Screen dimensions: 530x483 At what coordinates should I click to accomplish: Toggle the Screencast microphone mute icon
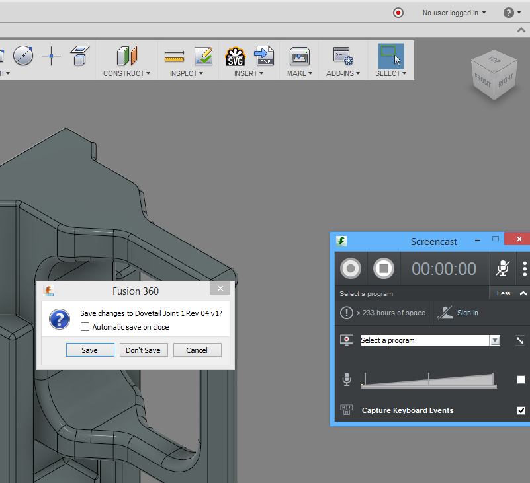point(503,269)
